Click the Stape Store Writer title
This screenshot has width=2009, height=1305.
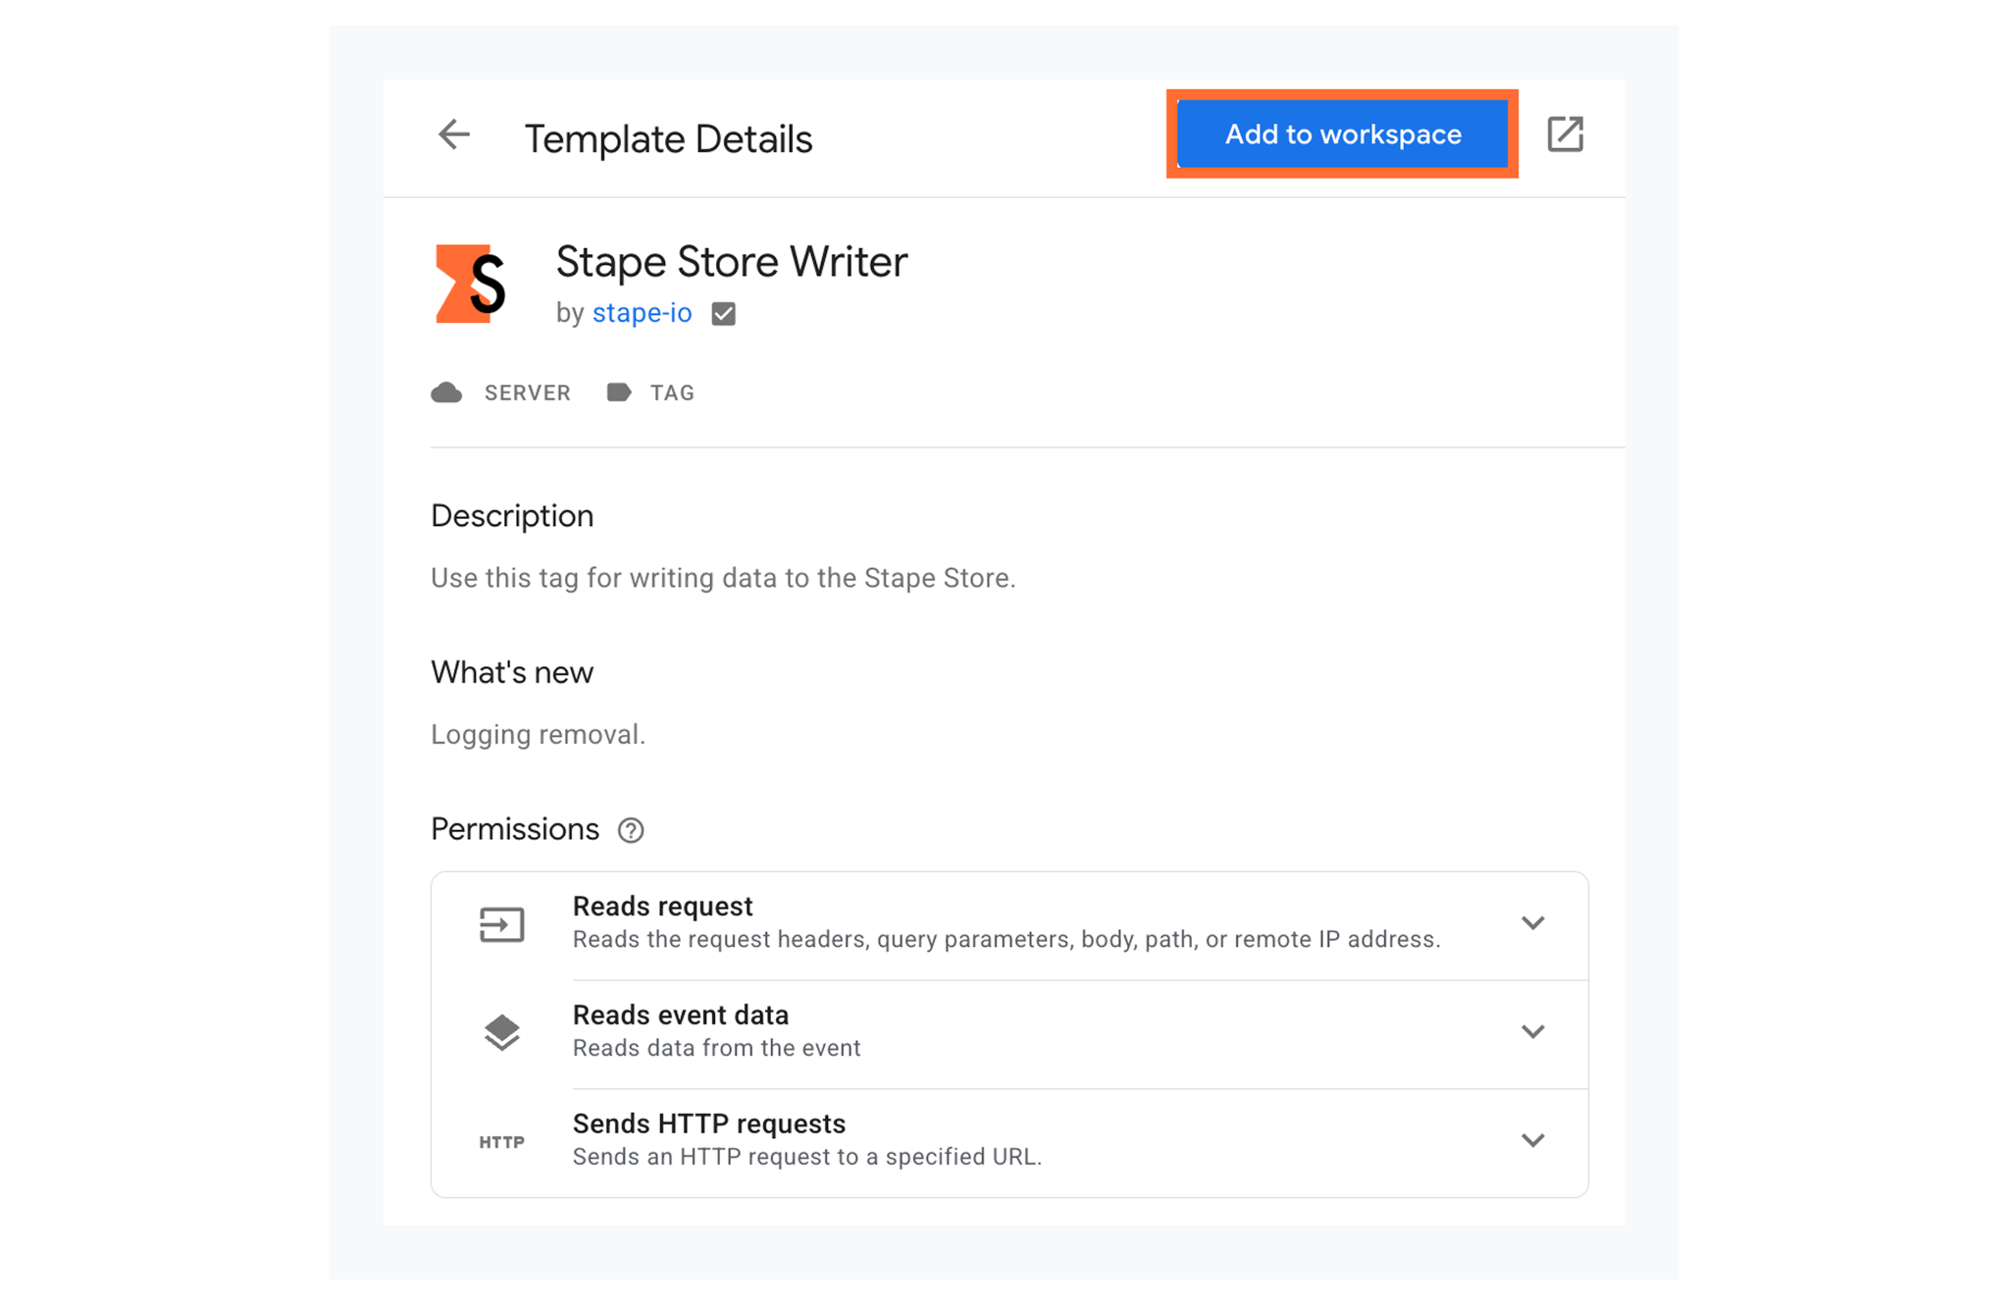[732, 262]
